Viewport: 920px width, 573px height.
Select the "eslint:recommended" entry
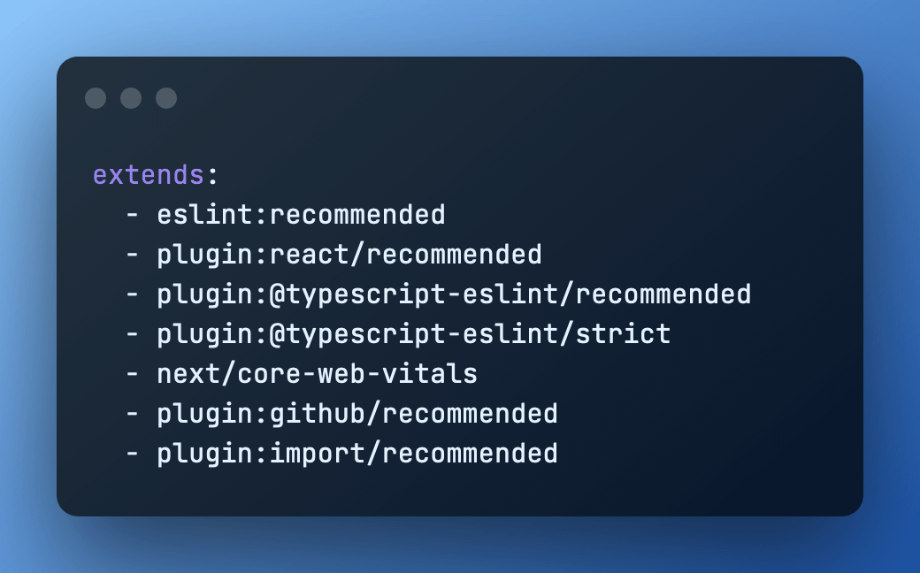tap(301, 215)
